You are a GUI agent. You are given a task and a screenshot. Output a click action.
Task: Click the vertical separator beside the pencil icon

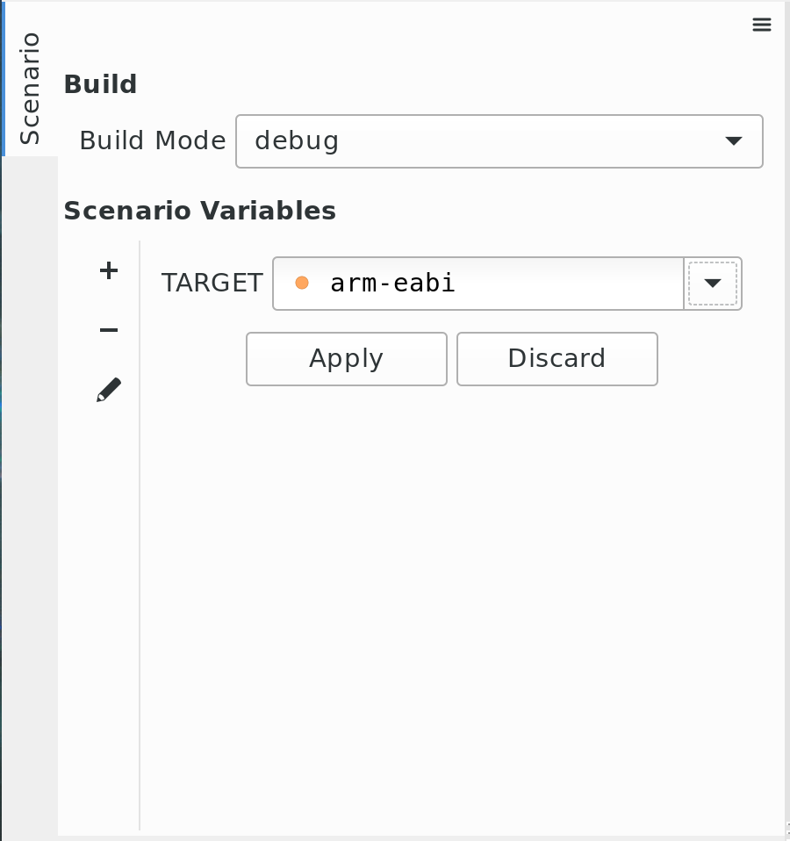140,536
